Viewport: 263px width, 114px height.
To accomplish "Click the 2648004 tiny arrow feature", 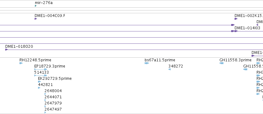I will [x=45, y=94].
